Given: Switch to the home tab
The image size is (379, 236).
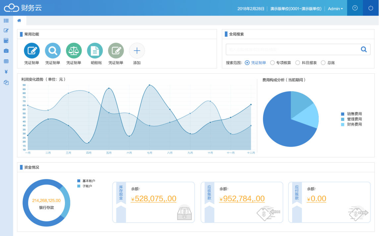Looking at the screenshot, I should [19, 20].
